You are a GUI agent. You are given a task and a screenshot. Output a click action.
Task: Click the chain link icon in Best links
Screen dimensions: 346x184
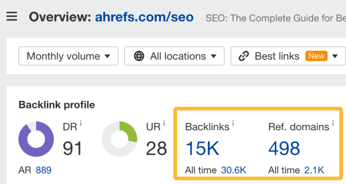click(244, 56)
